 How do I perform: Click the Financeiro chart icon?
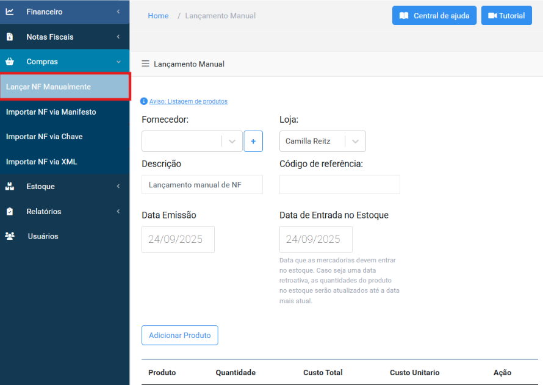pos(10,12)
